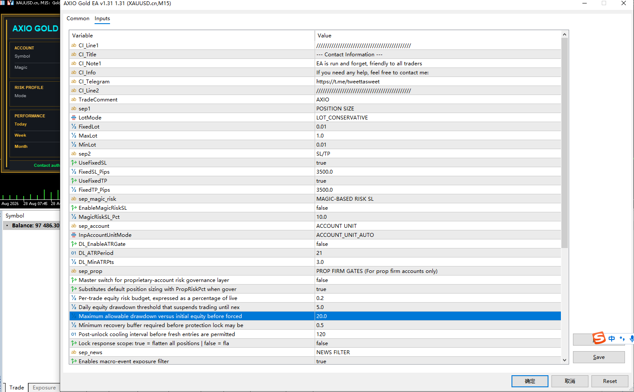Click the string icon beside CI_Telegram
This screenshot has width=634, height=392.
coord(74,81)
